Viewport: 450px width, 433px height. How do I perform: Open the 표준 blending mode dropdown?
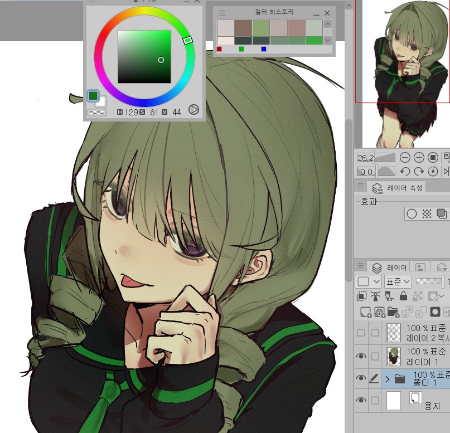tap(398, 281)
